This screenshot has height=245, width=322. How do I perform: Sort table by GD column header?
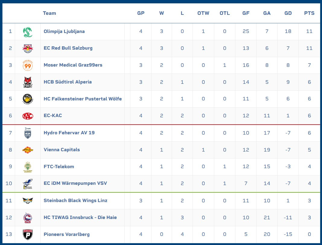[288, 13]
